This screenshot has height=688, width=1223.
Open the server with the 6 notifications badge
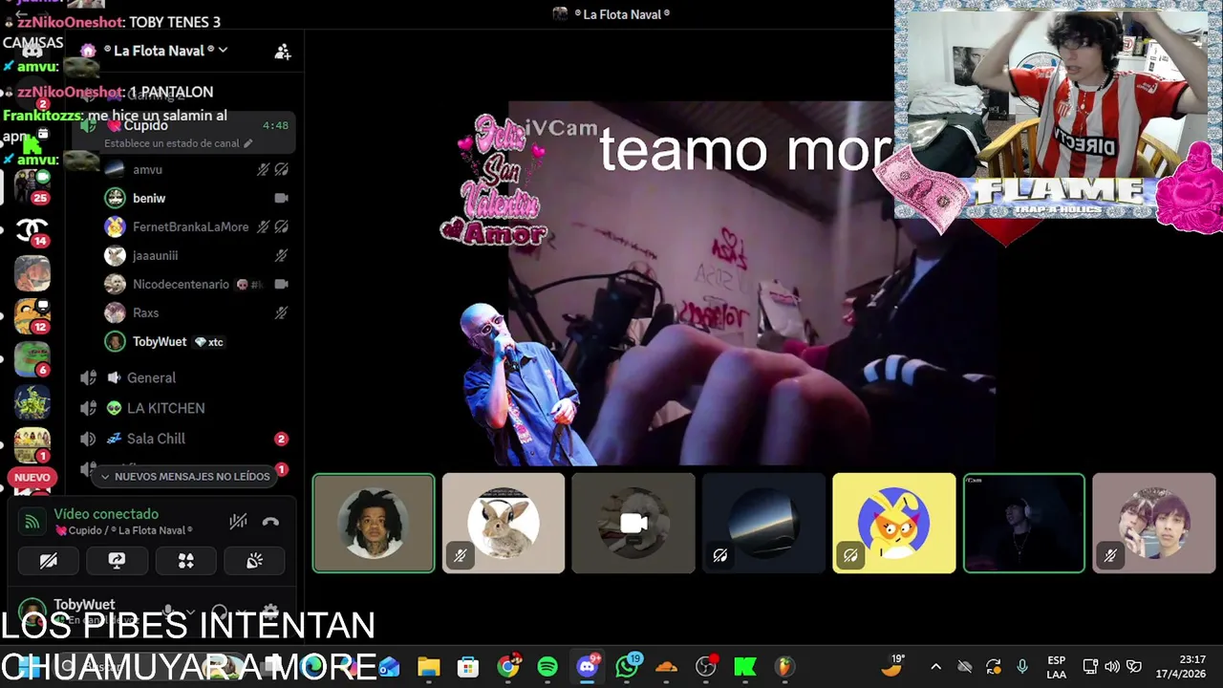pyautogui.click(x=32, y=359)
